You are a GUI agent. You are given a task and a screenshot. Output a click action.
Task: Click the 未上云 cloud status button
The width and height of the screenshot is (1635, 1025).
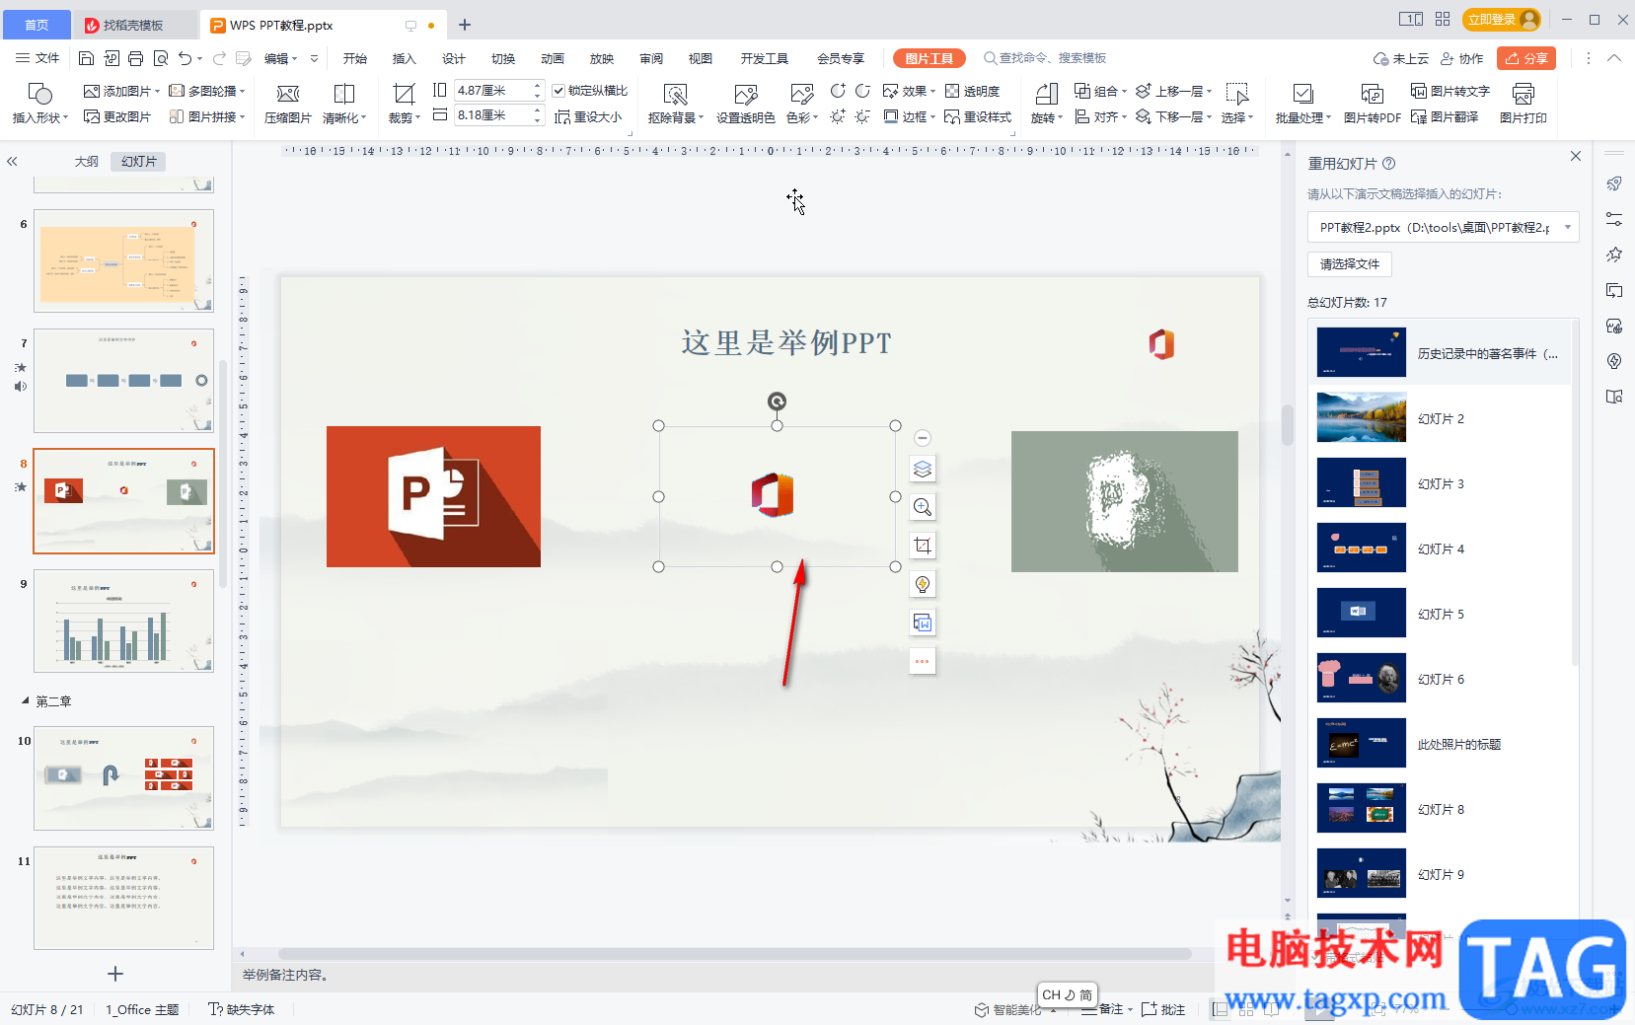pos(1401,58)
